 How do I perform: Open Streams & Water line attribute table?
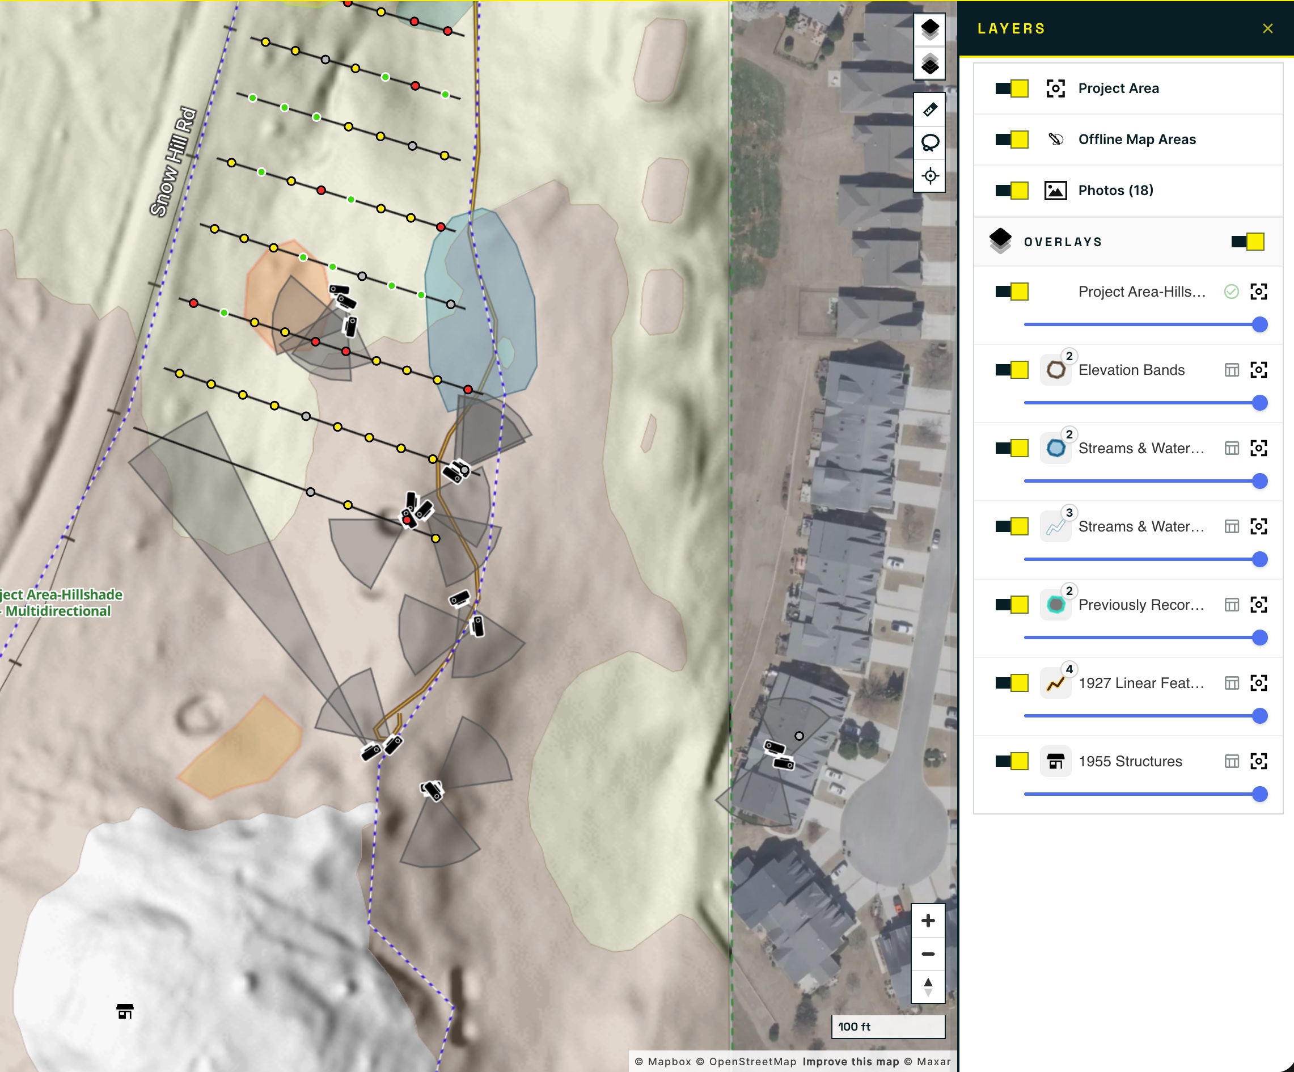pos(1232,526)
